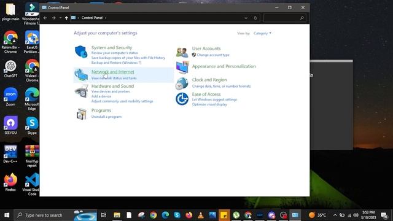Open Ease of Access category

[206, 94]
